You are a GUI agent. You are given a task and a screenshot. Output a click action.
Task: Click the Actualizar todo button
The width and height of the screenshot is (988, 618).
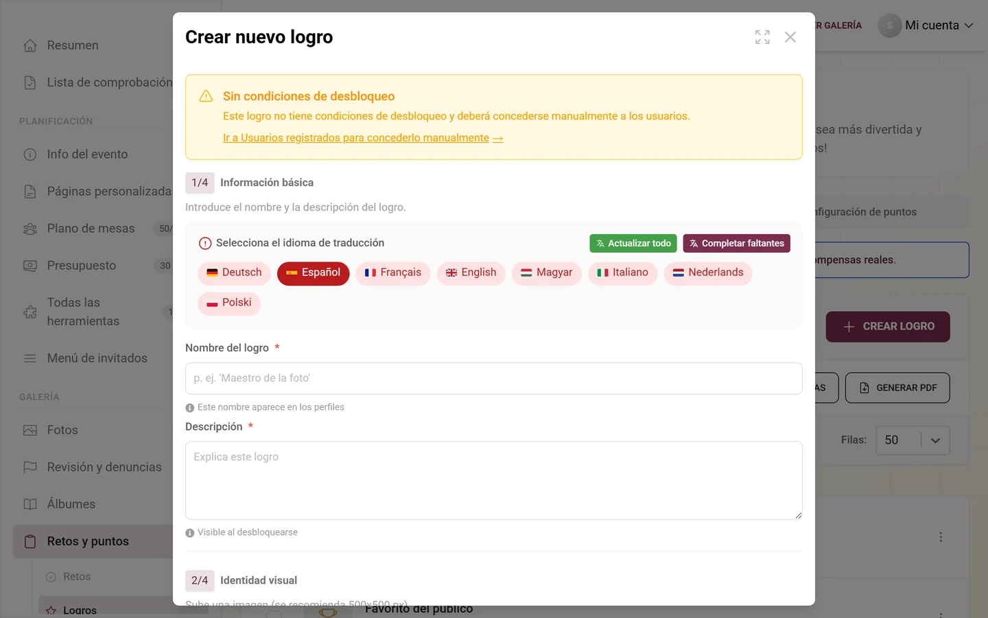click(x=633, y=243)
